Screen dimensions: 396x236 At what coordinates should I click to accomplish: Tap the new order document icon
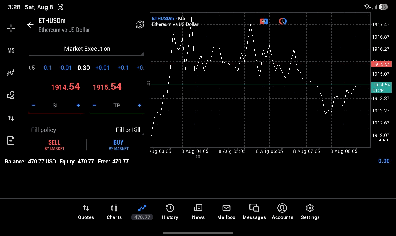pos(11,140)
